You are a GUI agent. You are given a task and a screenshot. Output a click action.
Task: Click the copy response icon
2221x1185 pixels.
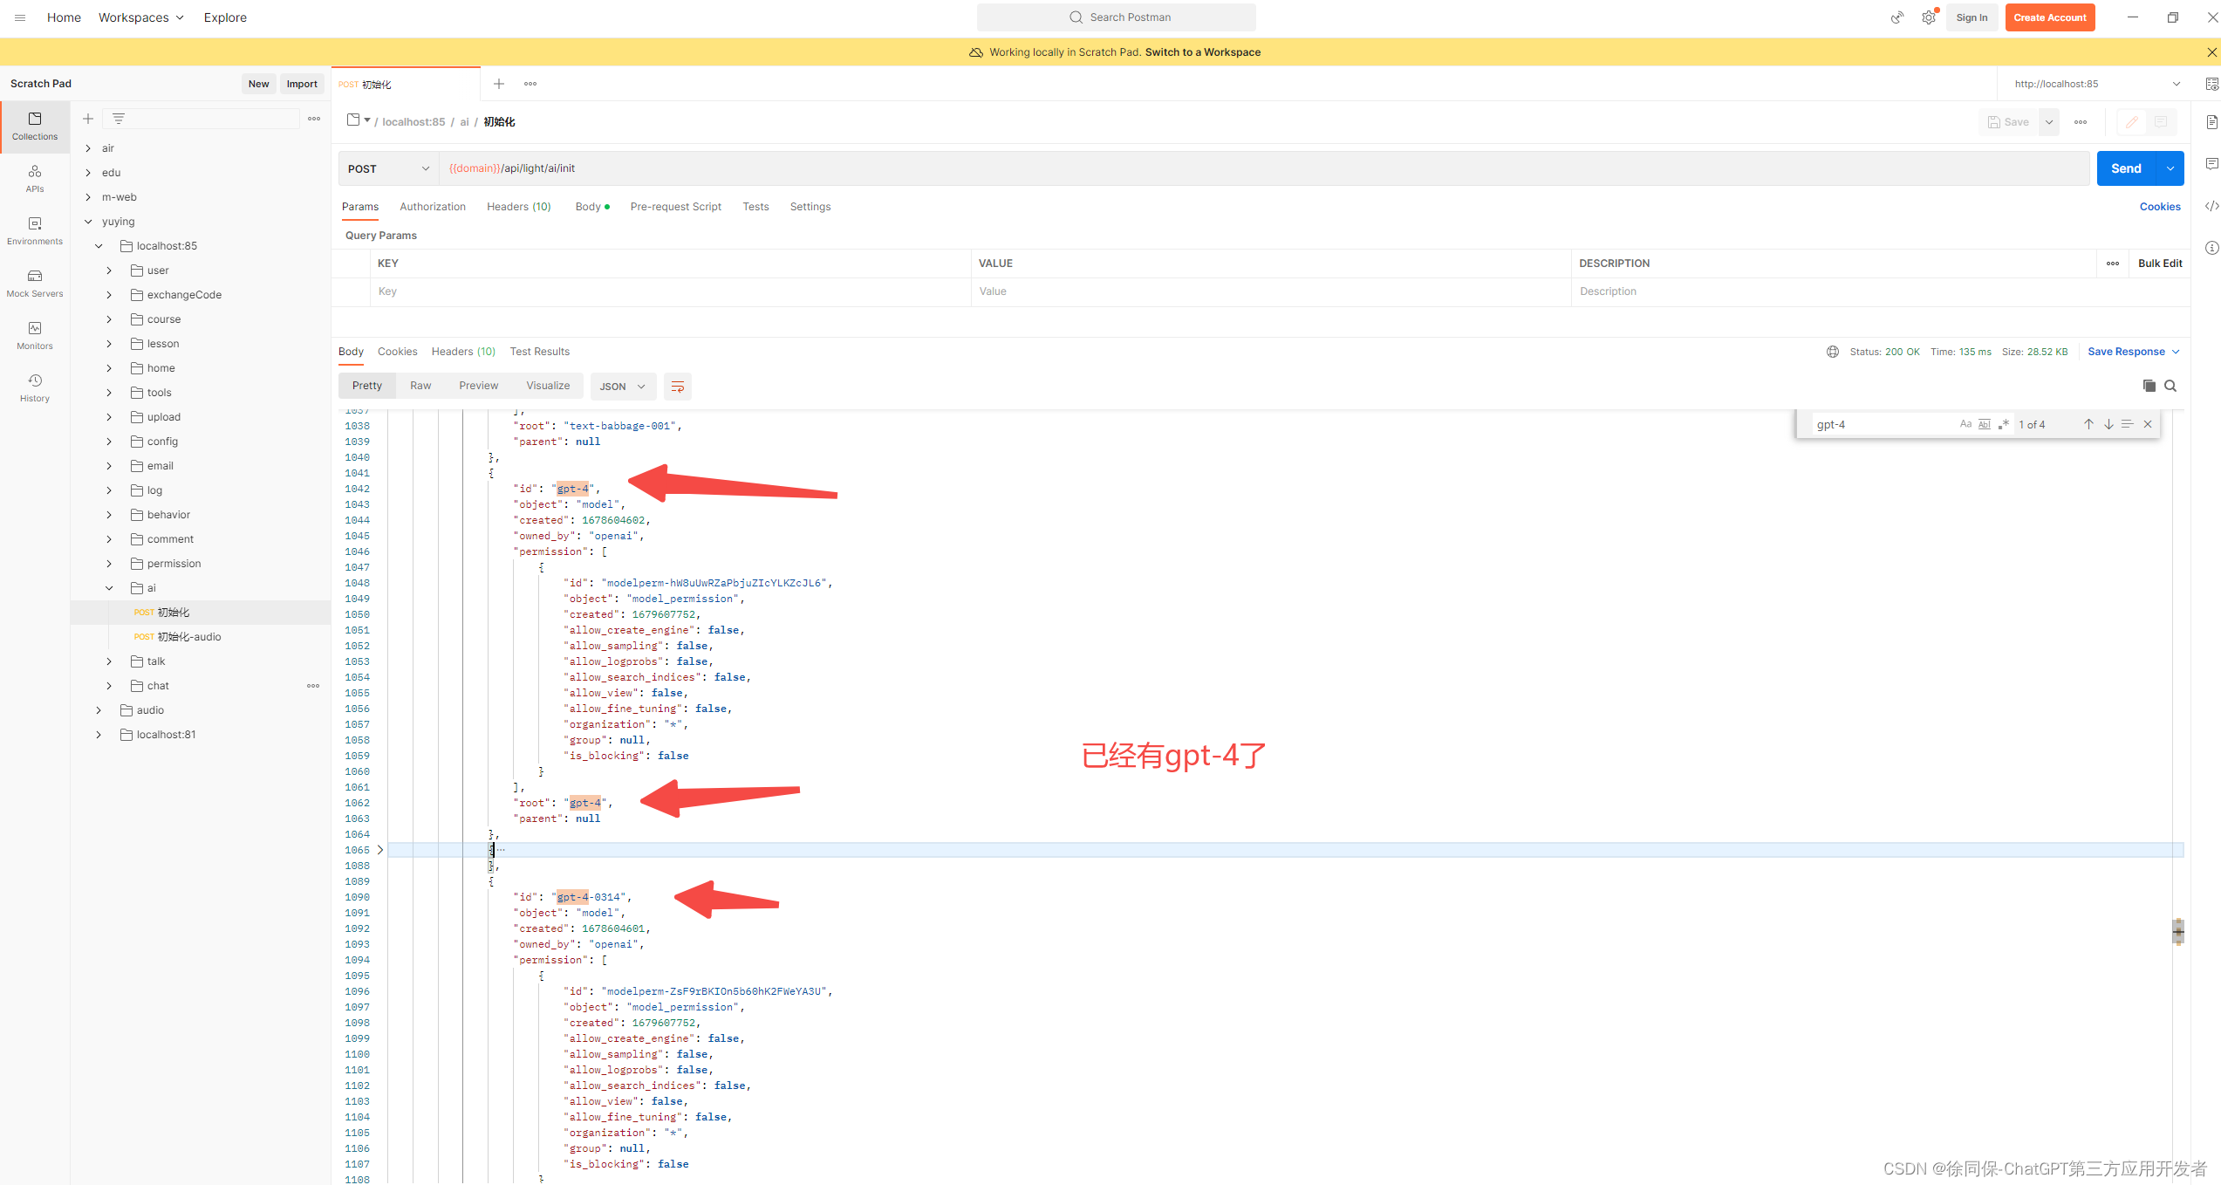(x=2149, y=386)
